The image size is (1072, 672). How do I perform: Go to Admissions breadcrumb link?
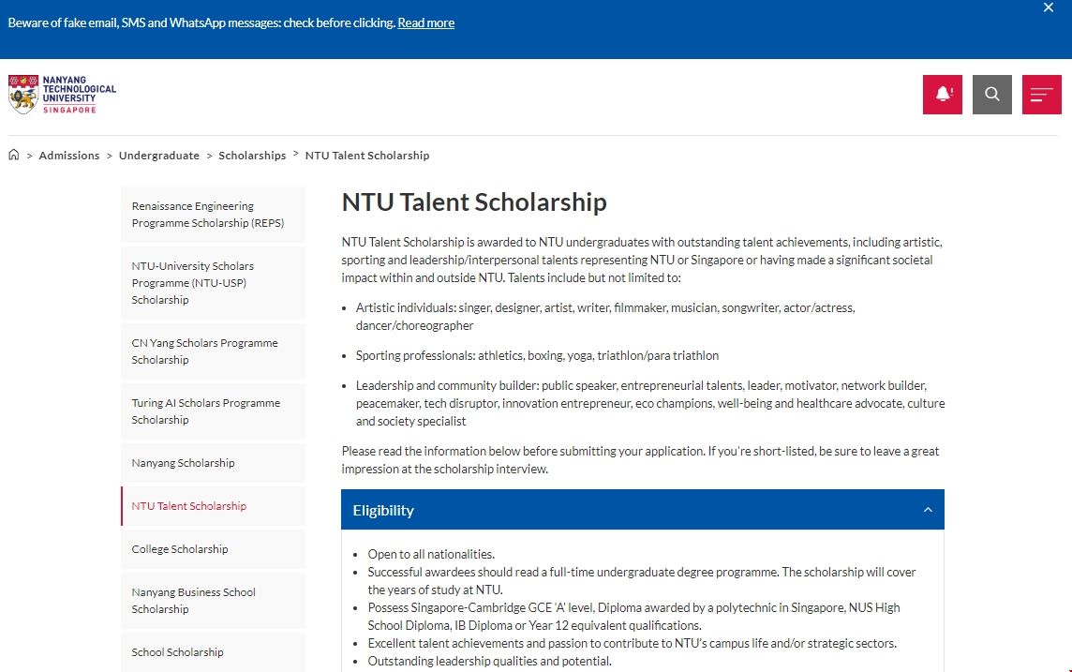[68, 156]
